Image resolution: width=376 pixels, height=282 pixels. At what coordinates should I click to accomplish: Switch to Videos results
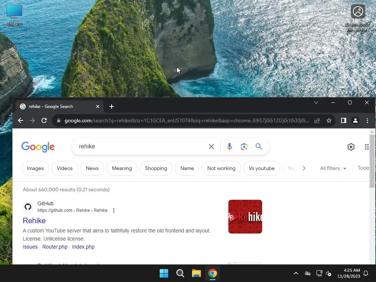[x=65, y=168]
